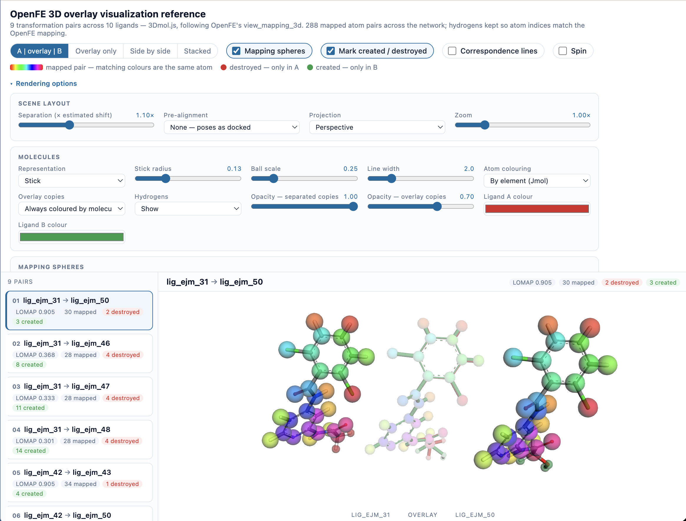The image size is (686, 521).
Task: Enable Correspondence lines checkbox
Action: pos(452,51)
